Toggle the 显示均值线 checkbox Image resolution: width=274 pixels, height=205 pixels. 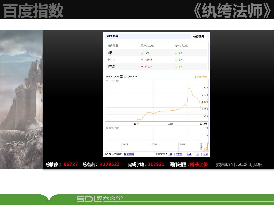[106, 154]
